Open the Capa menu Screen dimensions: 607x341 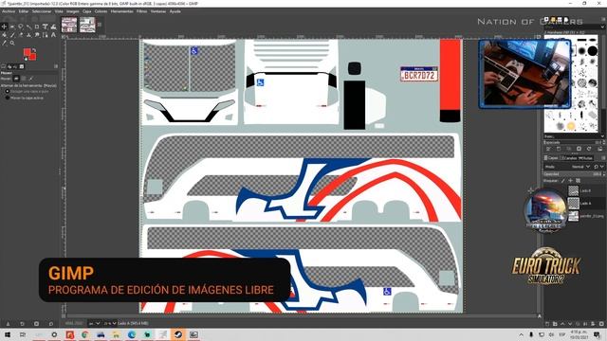click(86, 11)
